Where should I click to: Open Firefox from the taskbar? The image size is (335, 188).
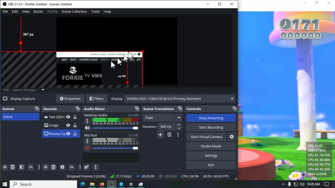pos(102,184)
